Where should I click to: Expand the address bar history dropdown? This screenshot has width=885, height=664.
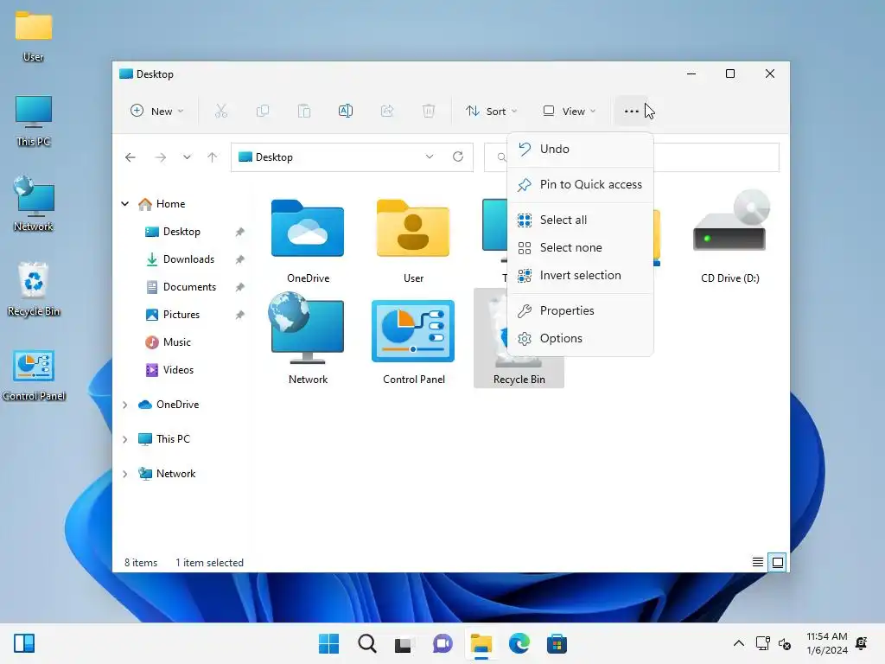[x=430, y=157]
